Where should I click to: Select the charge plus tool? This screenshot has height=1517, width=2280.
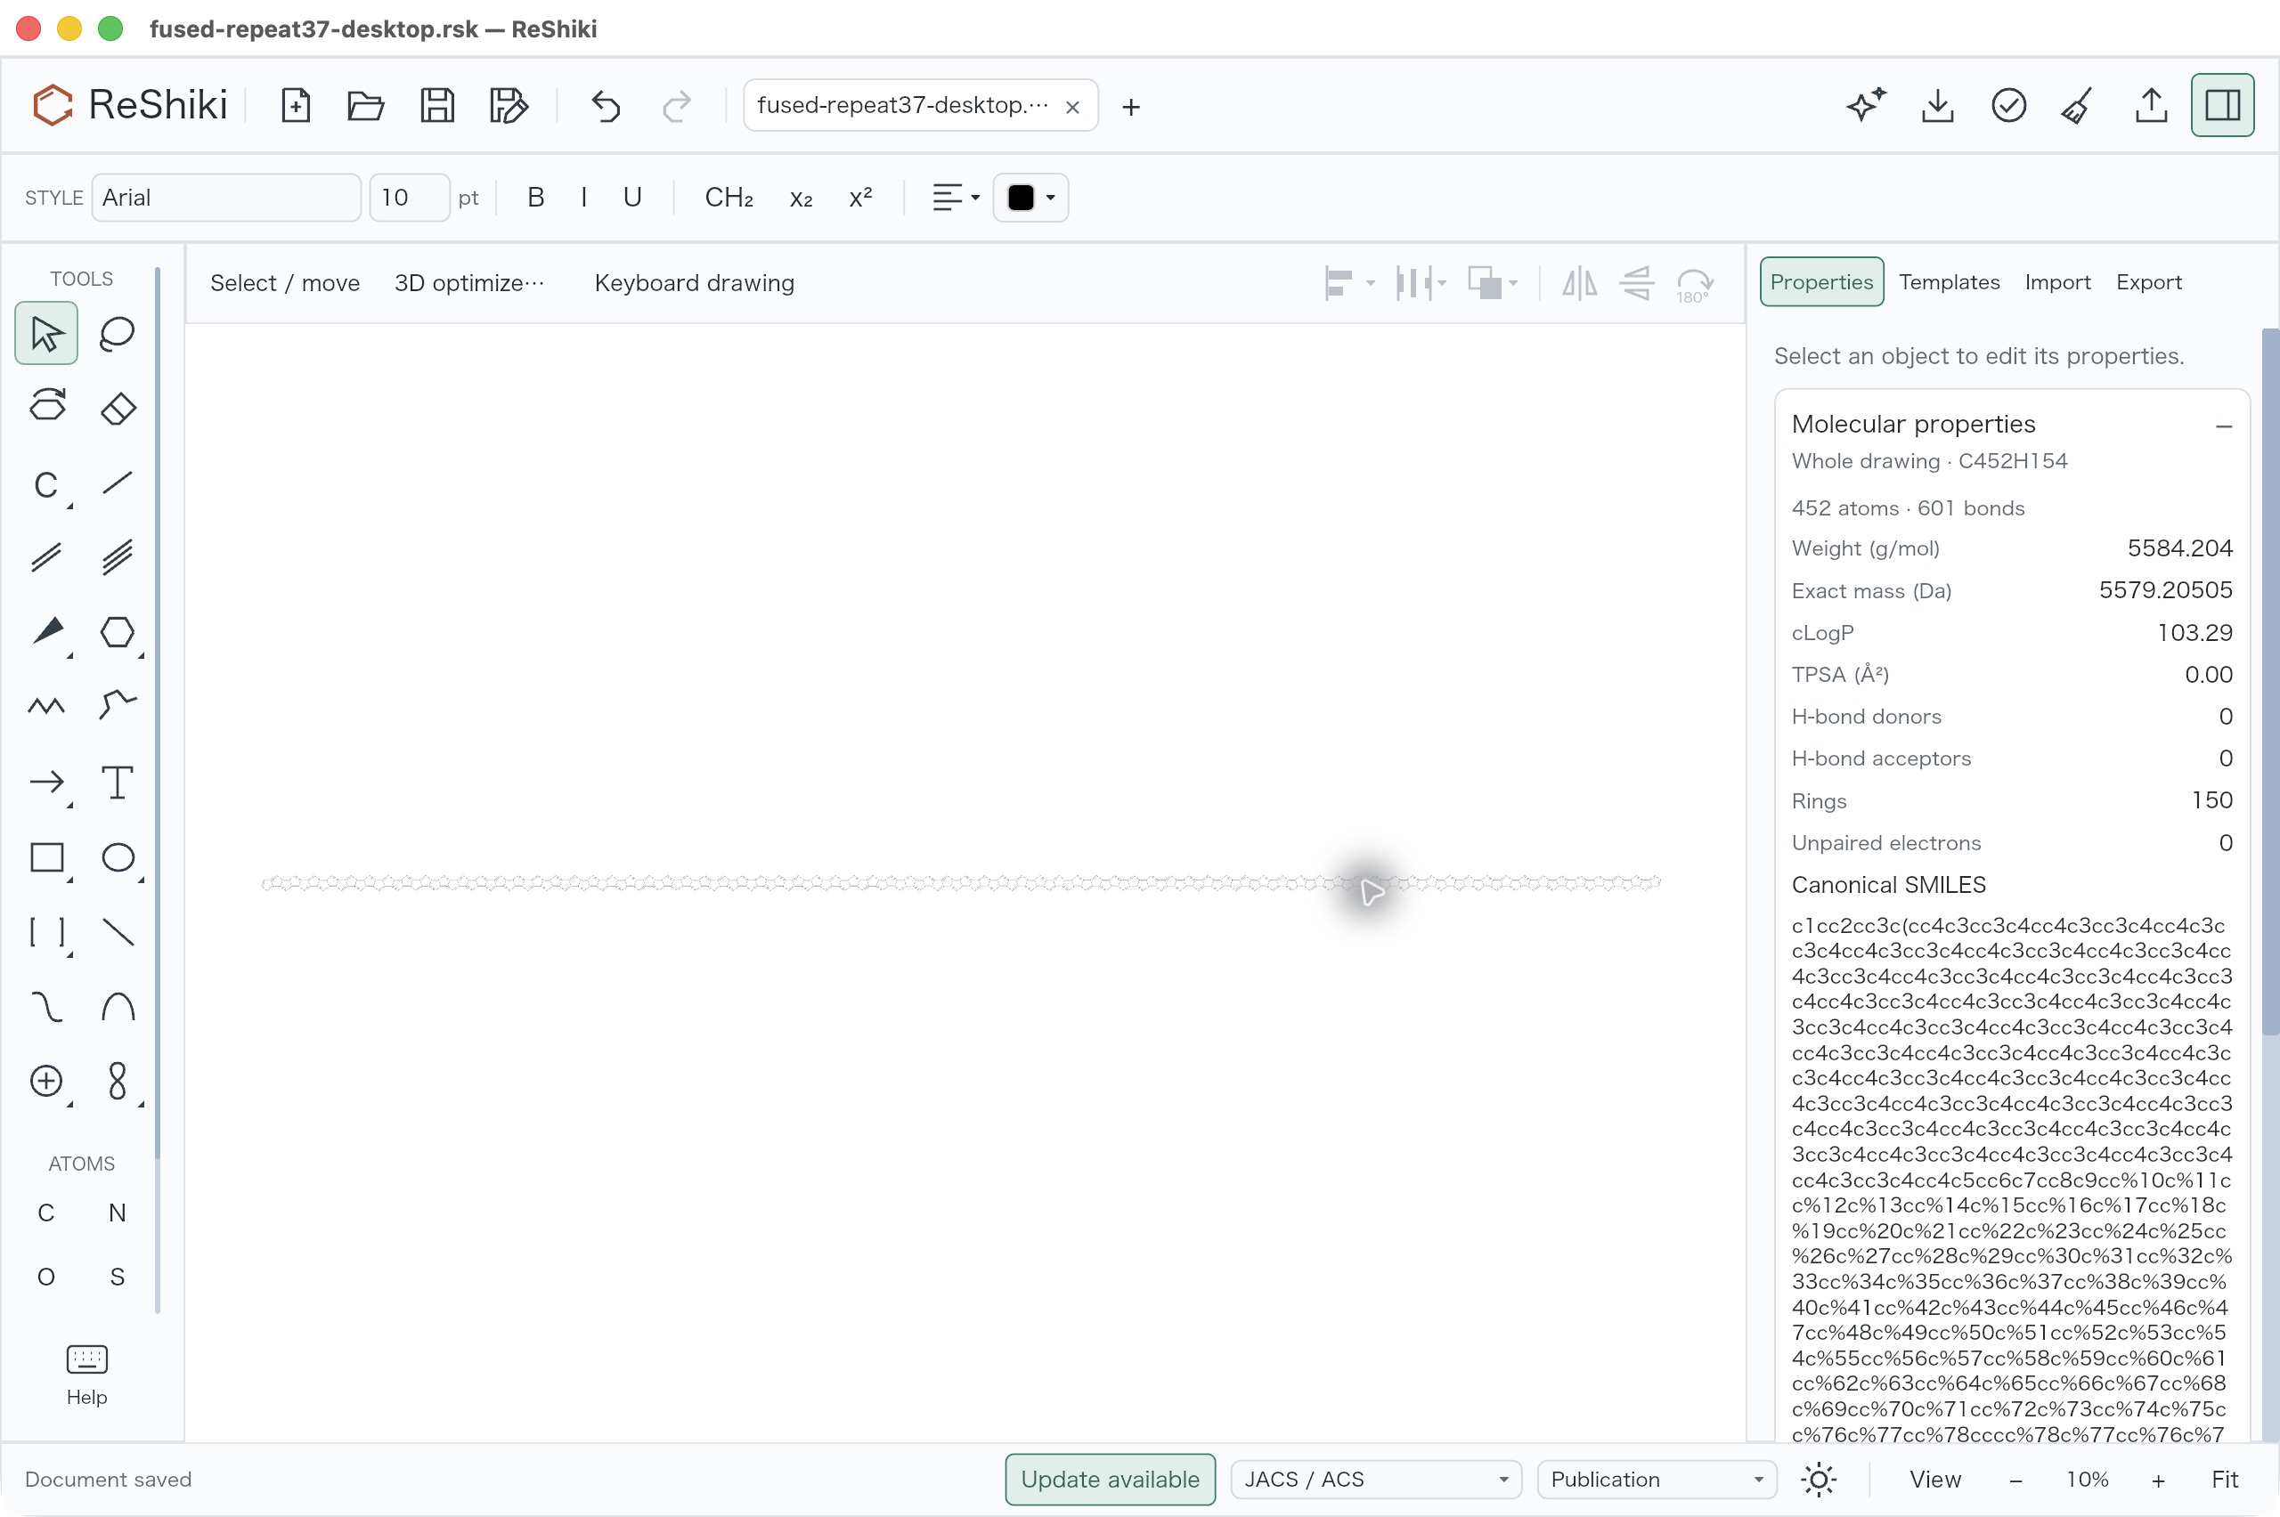46,1081
